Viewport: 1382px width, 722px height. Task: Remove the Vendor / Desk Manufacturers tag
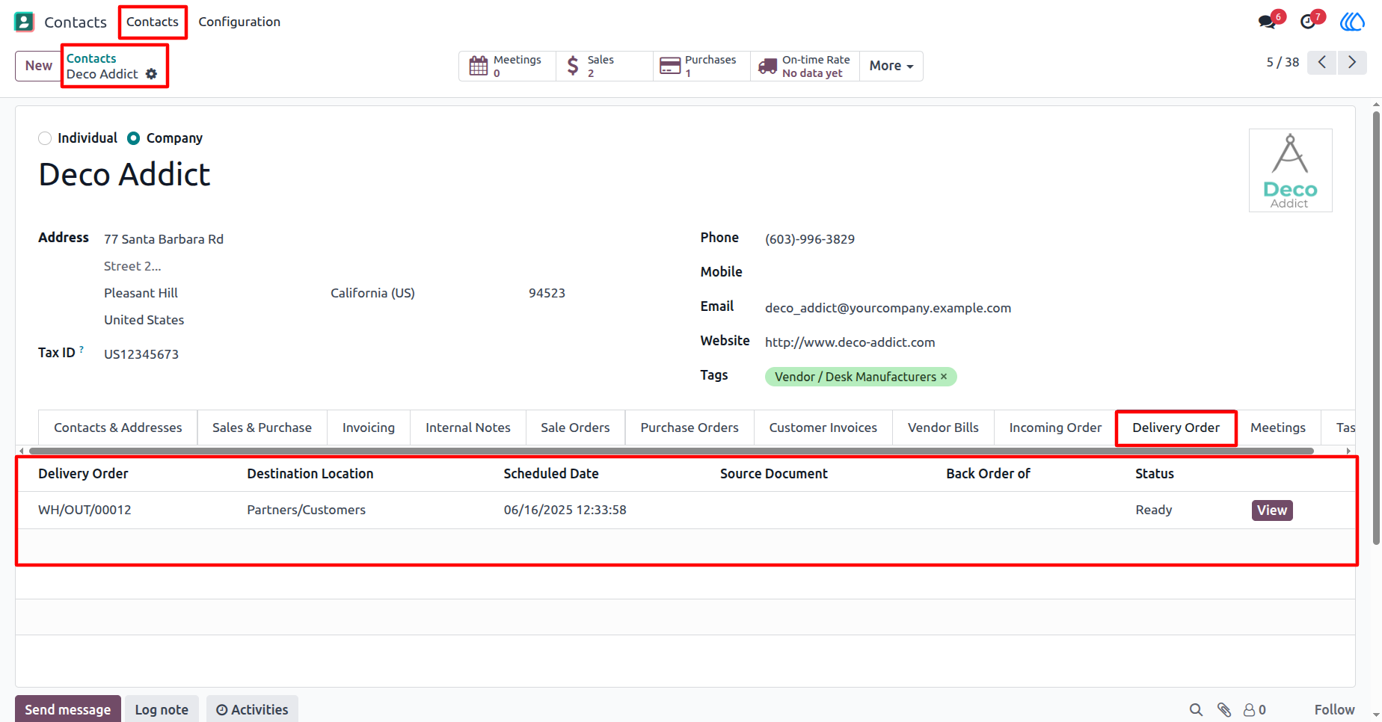coord(944,376)
